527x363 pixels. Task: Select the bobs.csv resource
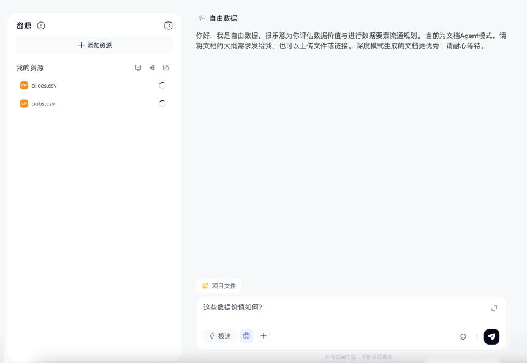coord(43,104)
